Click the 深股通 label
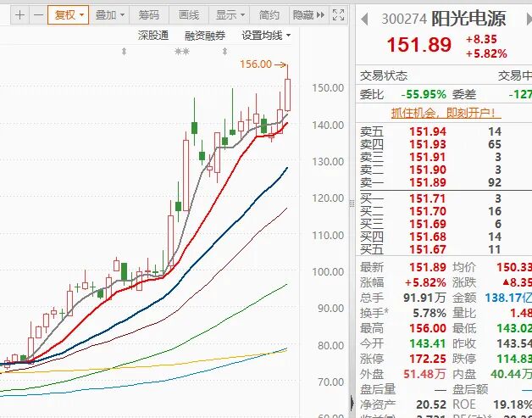Screen dimensions: 532x418 tap(153, 35)
